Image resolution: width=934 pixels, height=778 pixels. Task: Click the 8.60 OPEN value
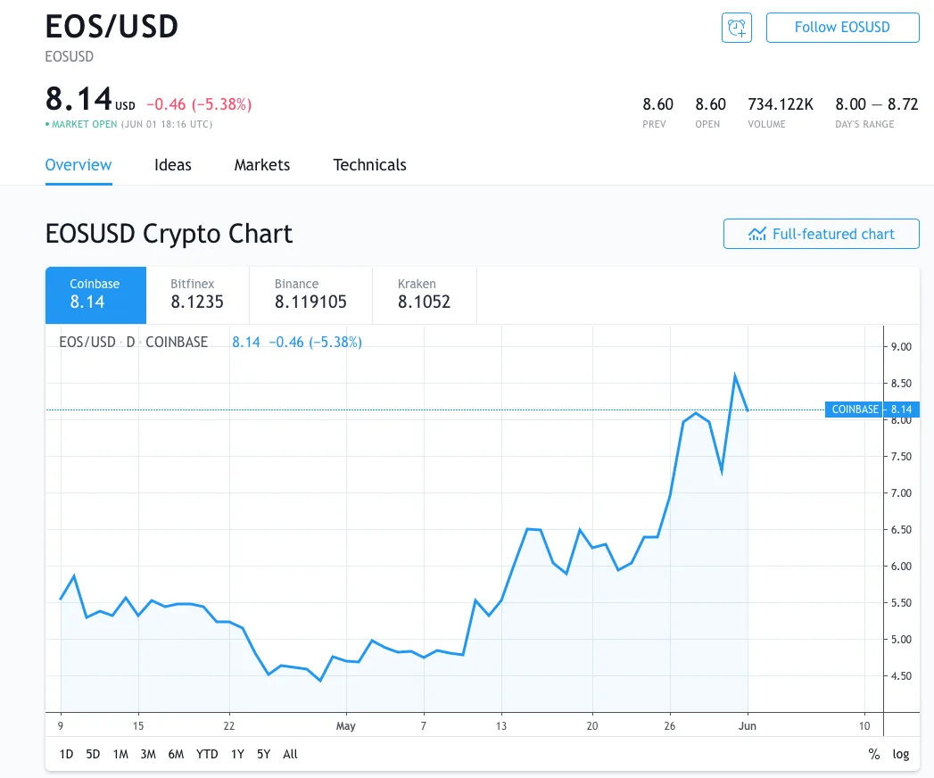tap(711, 104)
